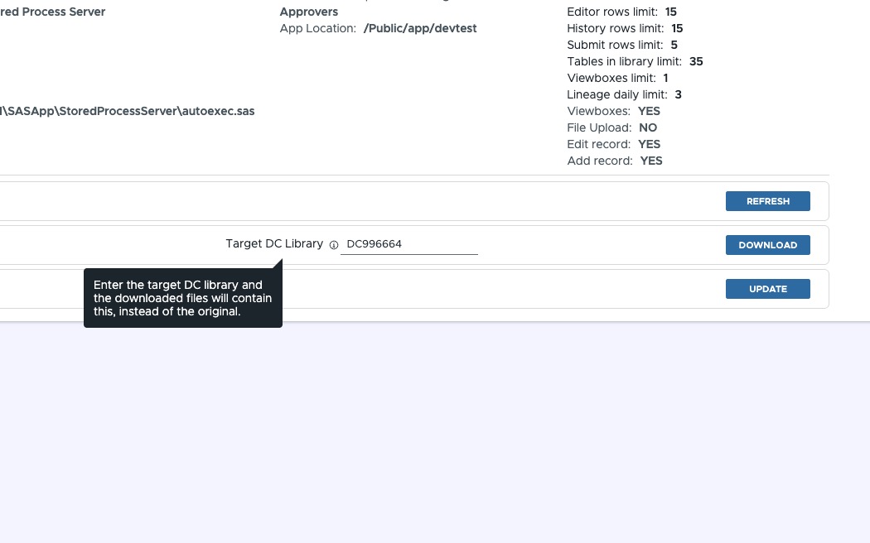Click the UPDATE button

[767, 289]
